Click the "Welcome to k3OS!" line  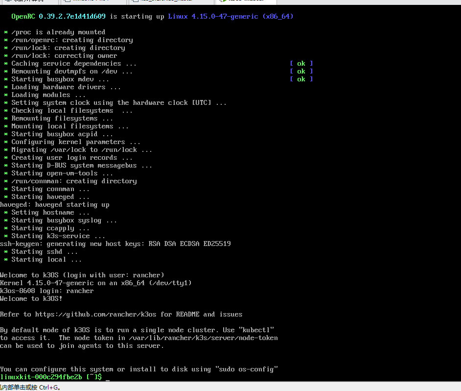point(31,299)
